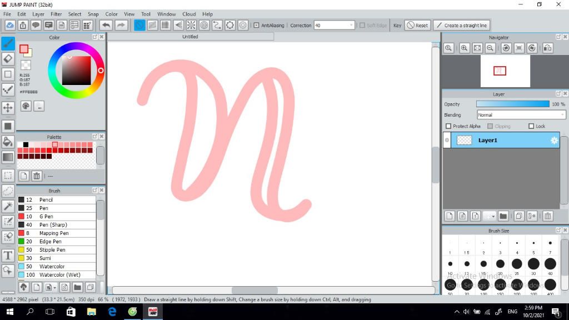Open the Filter menu

click(56, 14)
